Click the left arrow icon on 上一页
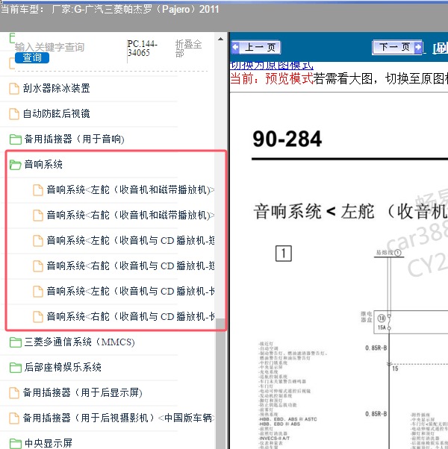Screen dimensions: 448x449 tap(236, 47)
